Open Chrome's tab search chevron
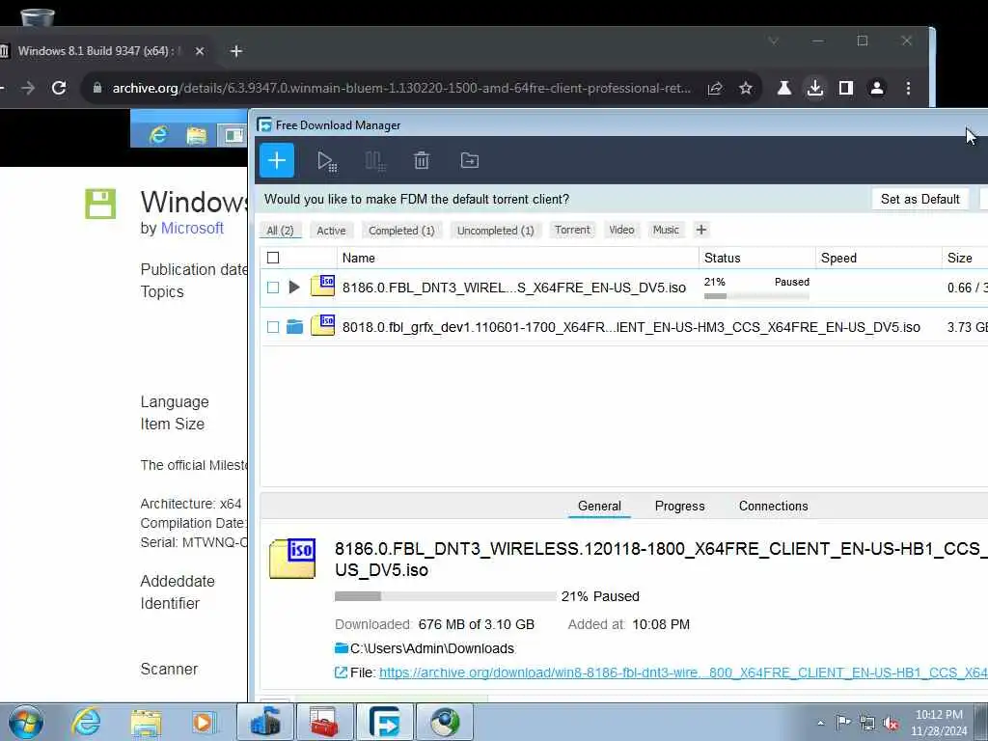 [x=773, y=41]
